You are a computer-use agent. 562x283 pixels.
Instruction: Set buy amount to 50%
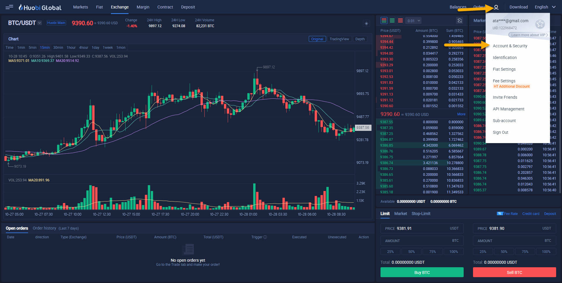click(412, 251)
